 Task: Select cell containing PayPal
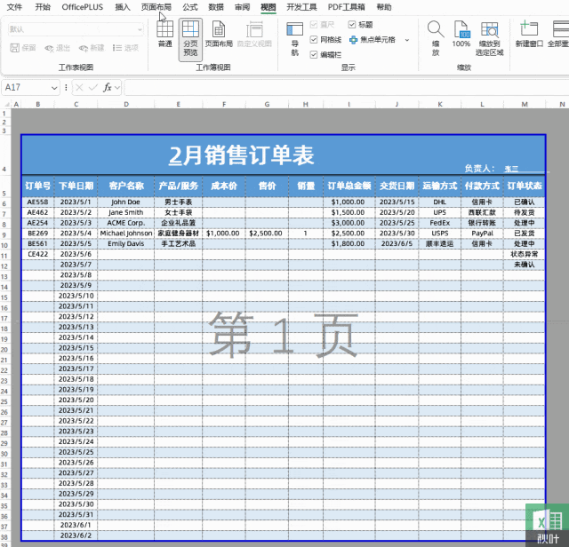click(x=482, y=233)
